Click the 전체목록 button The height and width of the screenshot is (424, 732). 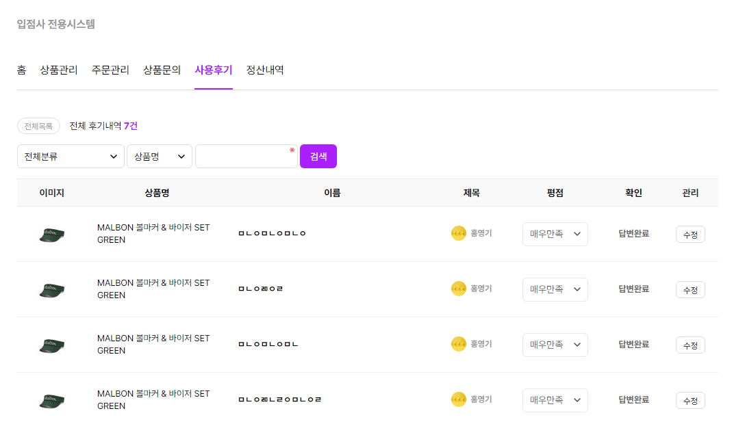pyautogui.click(x=38, y=126)
